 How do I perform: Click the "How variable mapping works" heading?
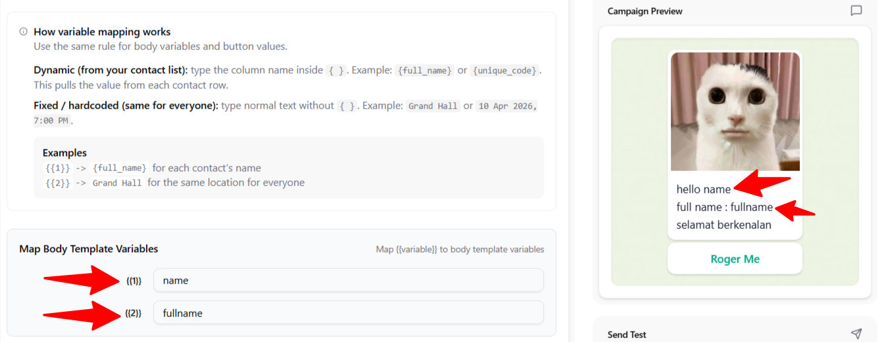[102, 32]
